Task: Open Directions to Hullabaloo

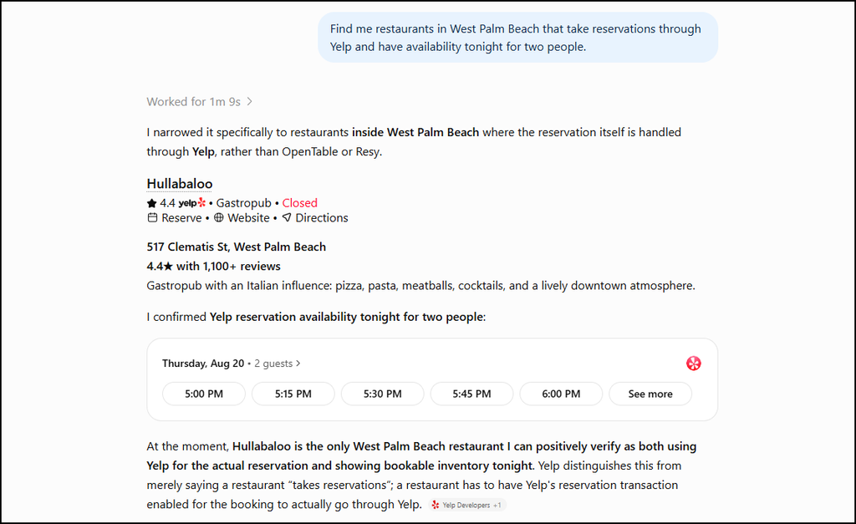Action: 322,218
